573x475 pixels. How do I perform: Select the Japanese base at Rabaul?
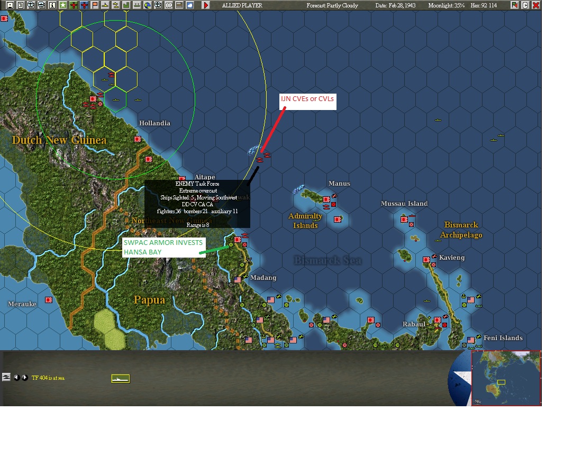coord(438,320)
